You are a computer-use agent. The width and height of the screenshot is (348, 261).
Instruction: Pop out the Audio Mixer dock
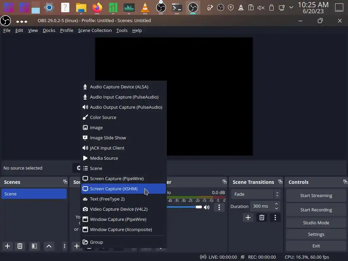[225, 182]
